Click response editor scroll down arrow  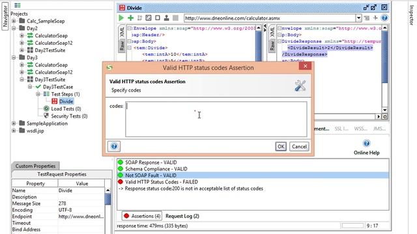tap(384, 110)
